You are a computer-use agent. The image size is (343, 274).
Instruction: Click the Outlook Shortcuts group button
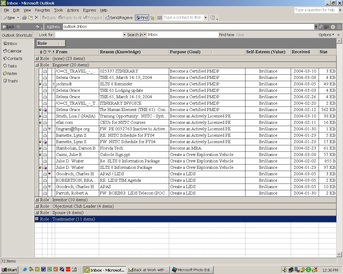pyautogui.click(x=17, y=35)
